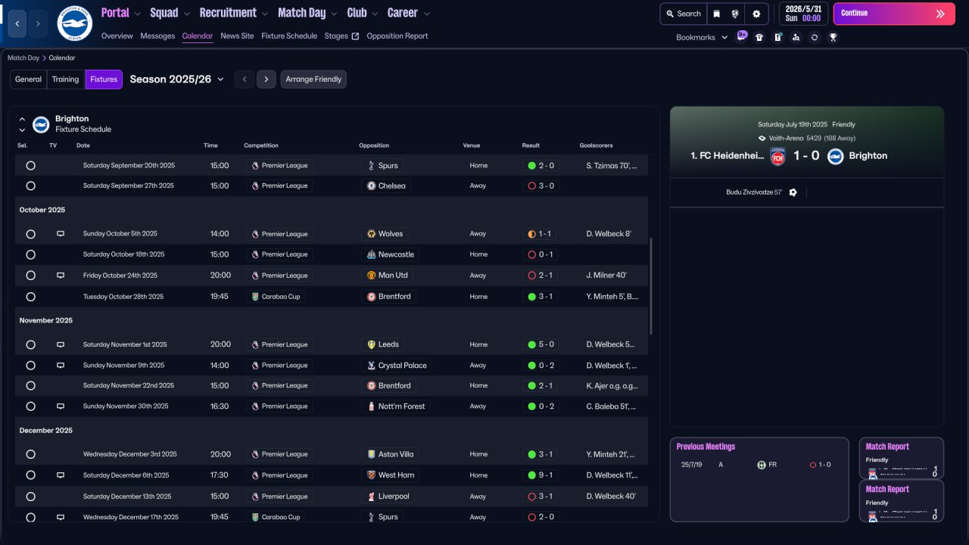
Task: Open the first Match Report thumbnail
Action: click(901, 458)
